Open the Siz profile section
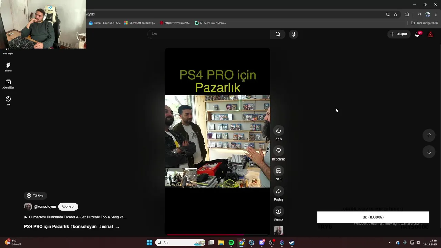441x248 pixels. (8, 101)
